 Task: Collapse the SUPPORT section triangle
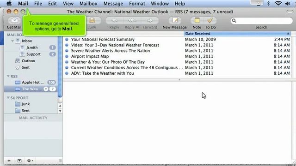[x=8, y=98]
